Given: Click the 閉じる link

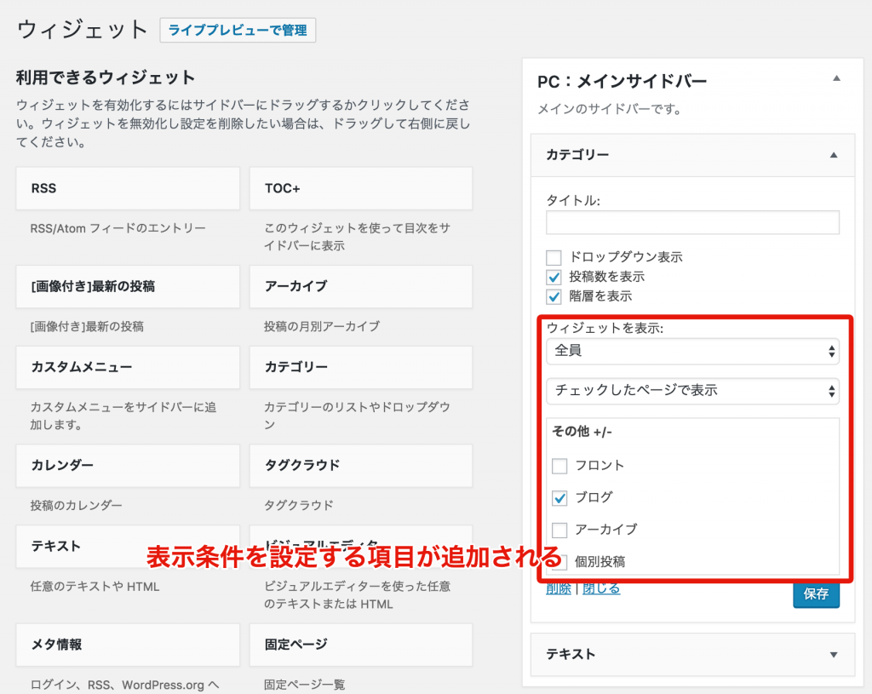Looking at the screenshot, I should pyautogui.click(x=601, y=589).
